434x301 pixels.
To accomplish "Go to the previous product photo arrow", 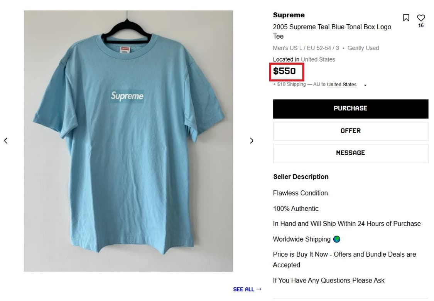I will 6,141.
